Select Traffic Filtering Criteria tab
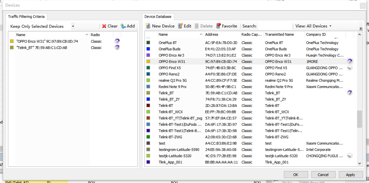Viewport: 369px width, 183px height. pos(26,17)
